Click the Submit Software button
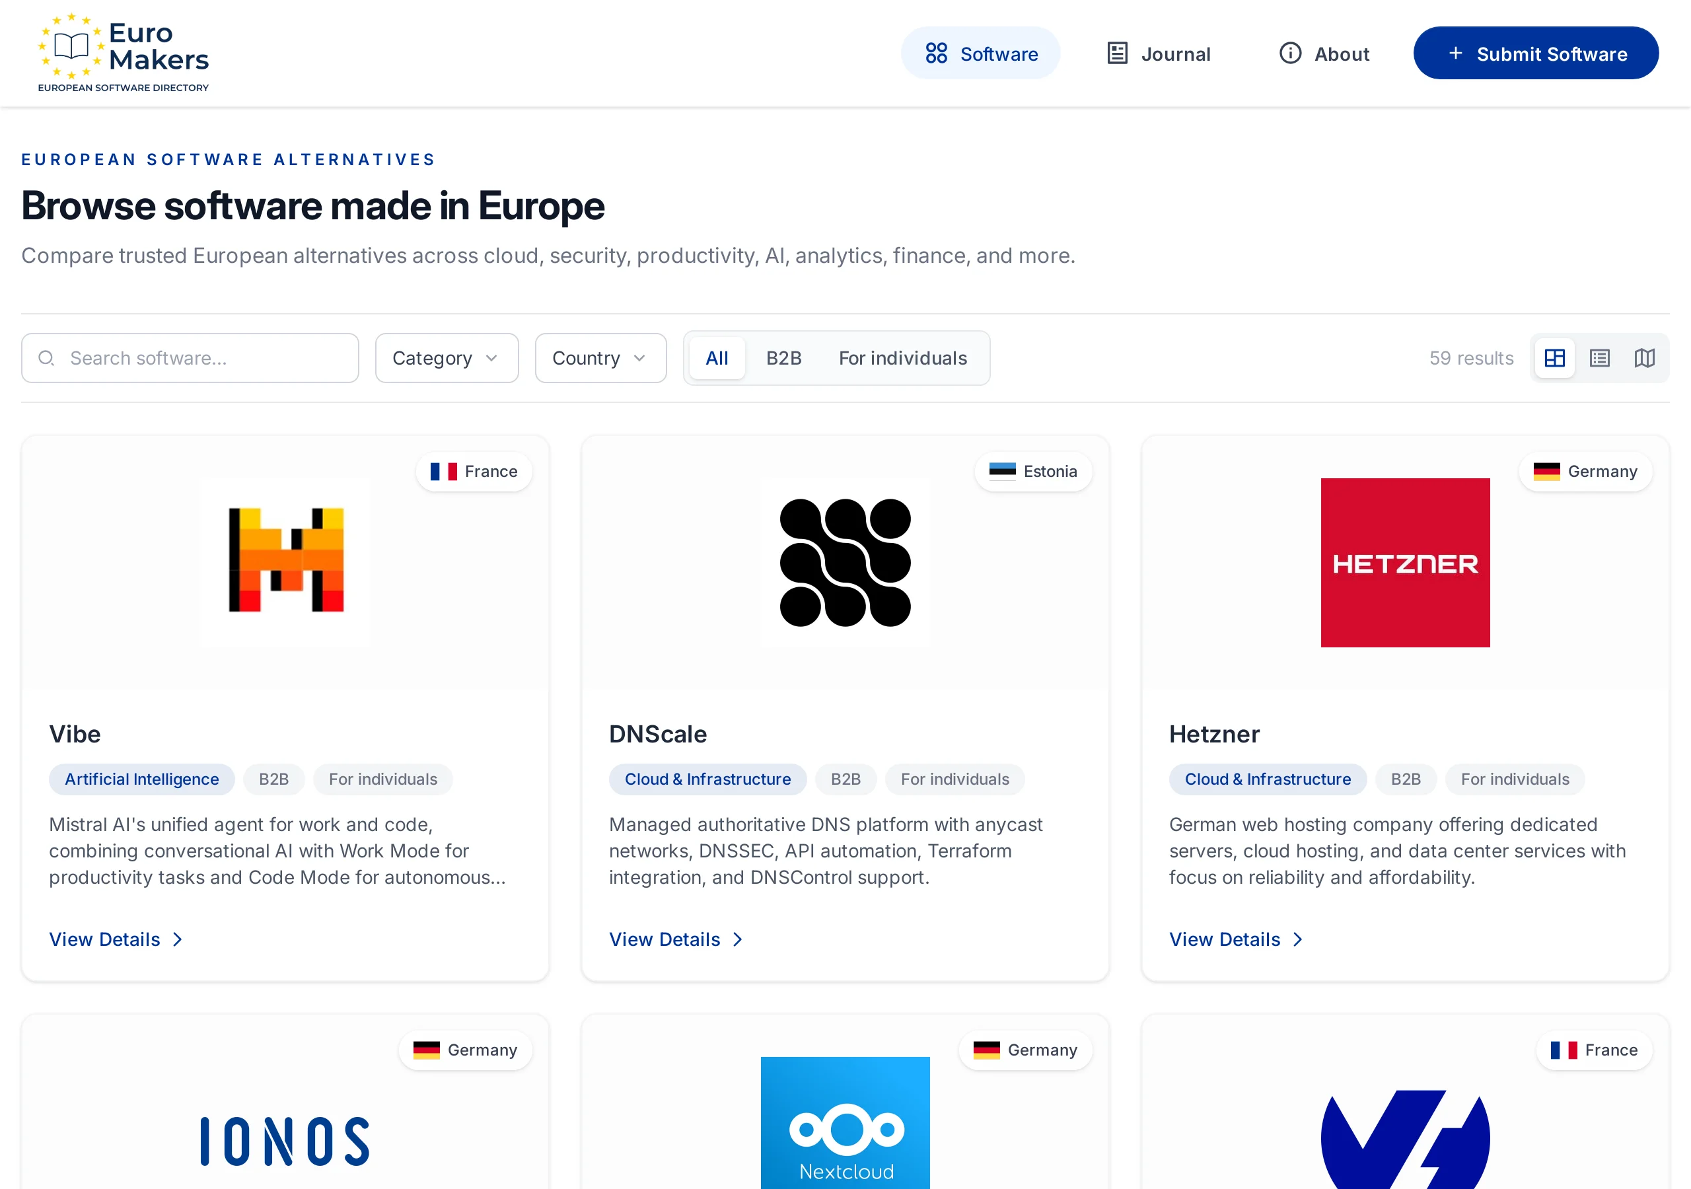1691x1189 pixels. [x=1536, y=54]
